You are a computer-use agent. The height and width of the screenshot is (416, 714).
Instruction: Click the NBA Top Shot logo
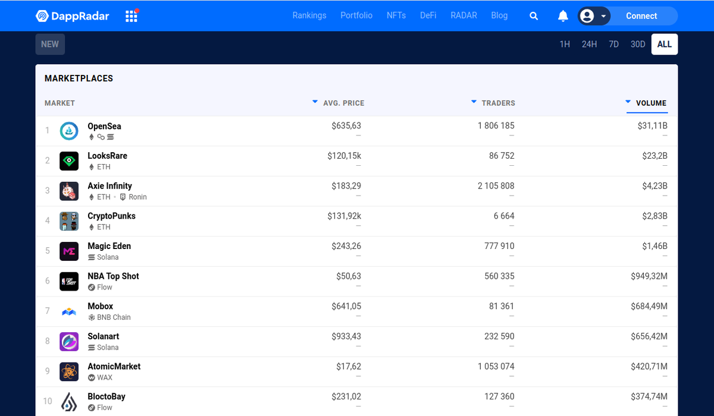pos(69,281)
